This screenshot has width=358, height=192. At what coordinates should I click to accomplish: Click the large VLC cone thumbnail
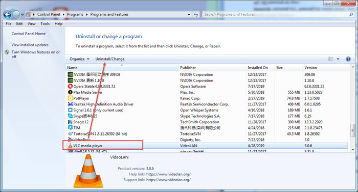click(88, 171)
